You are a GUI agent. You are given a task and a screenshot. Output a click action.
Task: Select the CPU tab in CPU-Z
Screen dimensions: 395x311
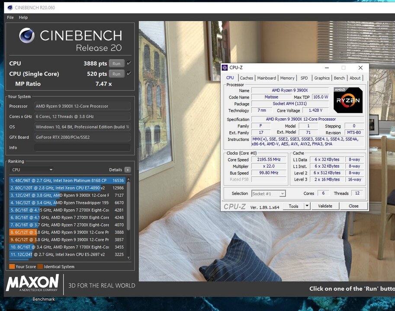tap(230, 78)
